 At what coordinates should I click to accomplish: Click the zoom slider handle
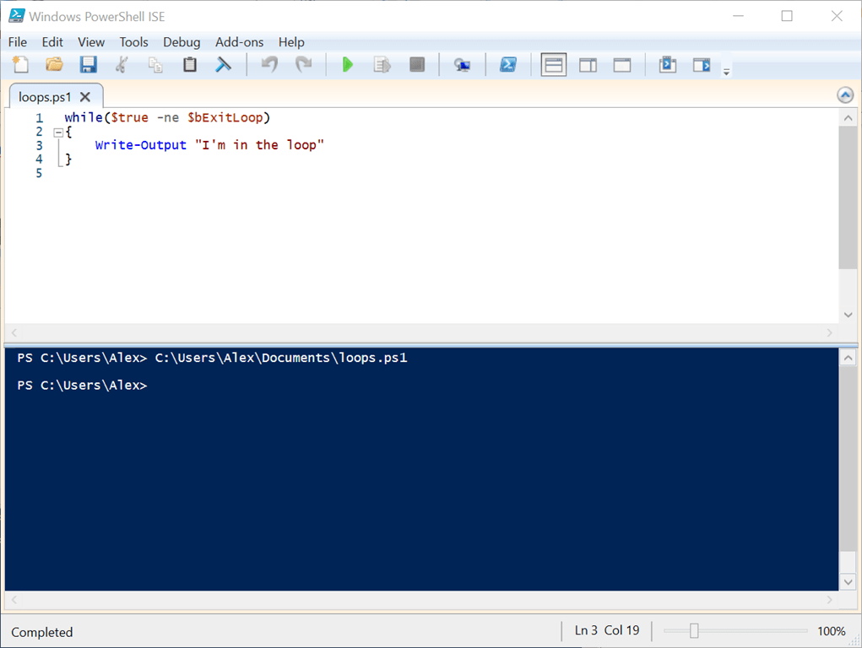click(694, 631)
